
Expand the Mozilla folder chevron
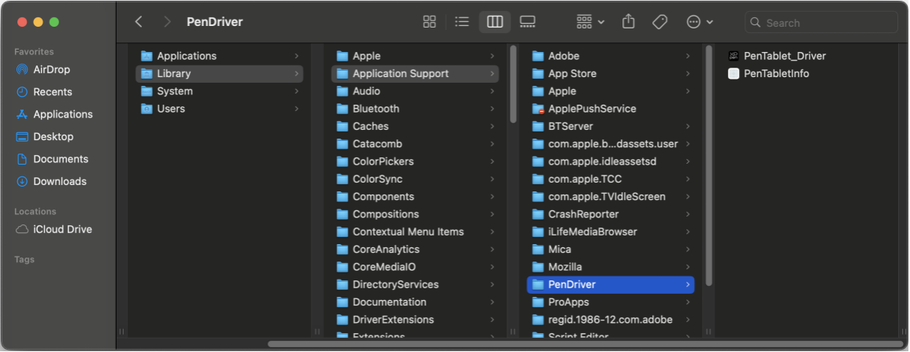tap(688, 267)
